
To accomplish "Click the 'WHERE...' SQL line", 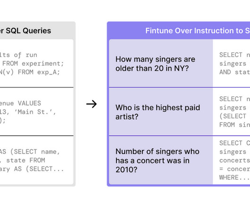I will (x=235, y=177).
